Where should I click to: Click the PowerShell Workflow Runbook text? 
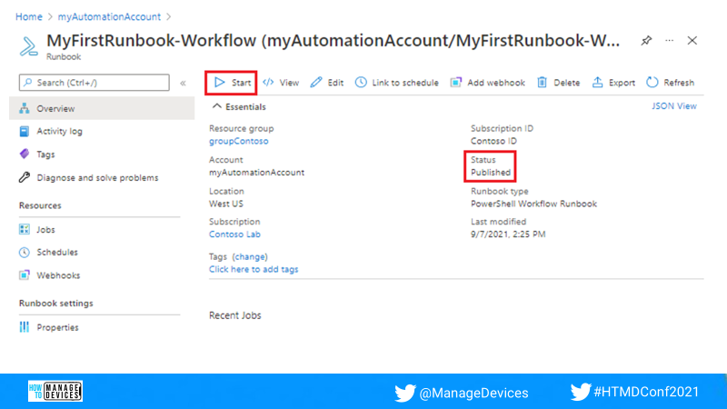[533, 204]
